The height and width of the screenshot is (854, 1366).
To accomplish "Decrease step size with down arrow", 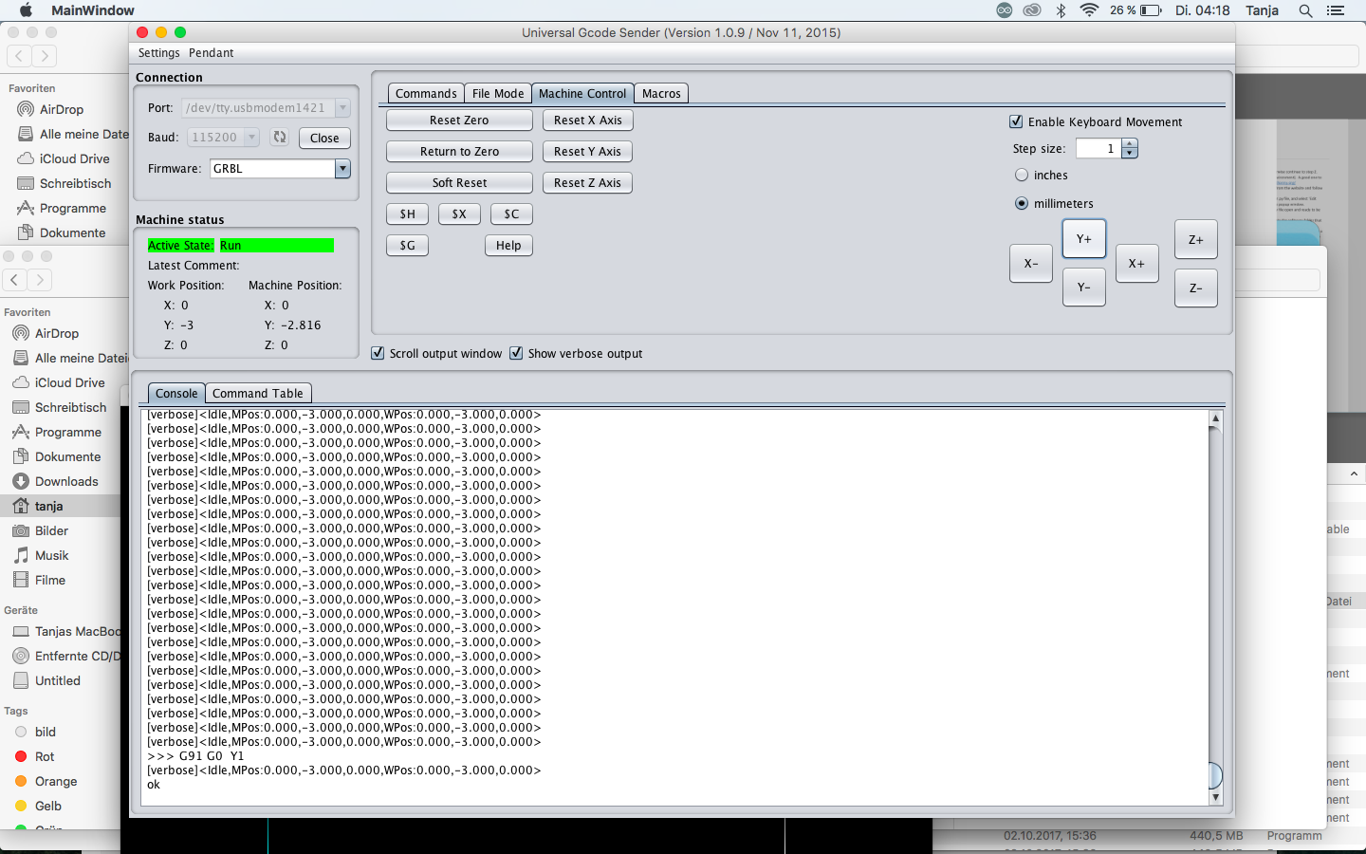I will 1129,154.
